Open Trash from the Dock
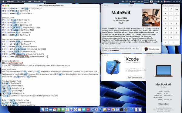 [140, 109]
